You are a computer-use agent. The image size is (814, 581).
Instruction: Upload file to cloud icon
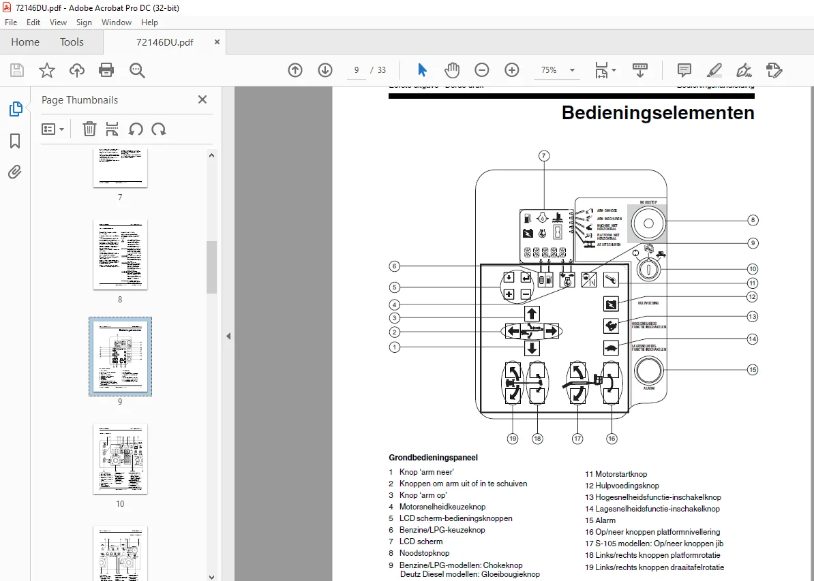[77, 70]
